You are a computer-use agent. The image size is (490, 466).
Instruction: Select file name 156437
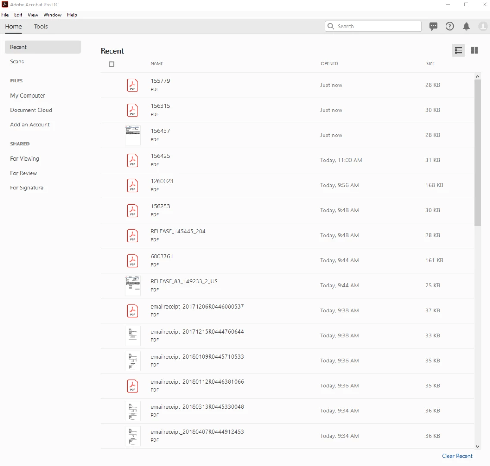click(x=160, y=131)
